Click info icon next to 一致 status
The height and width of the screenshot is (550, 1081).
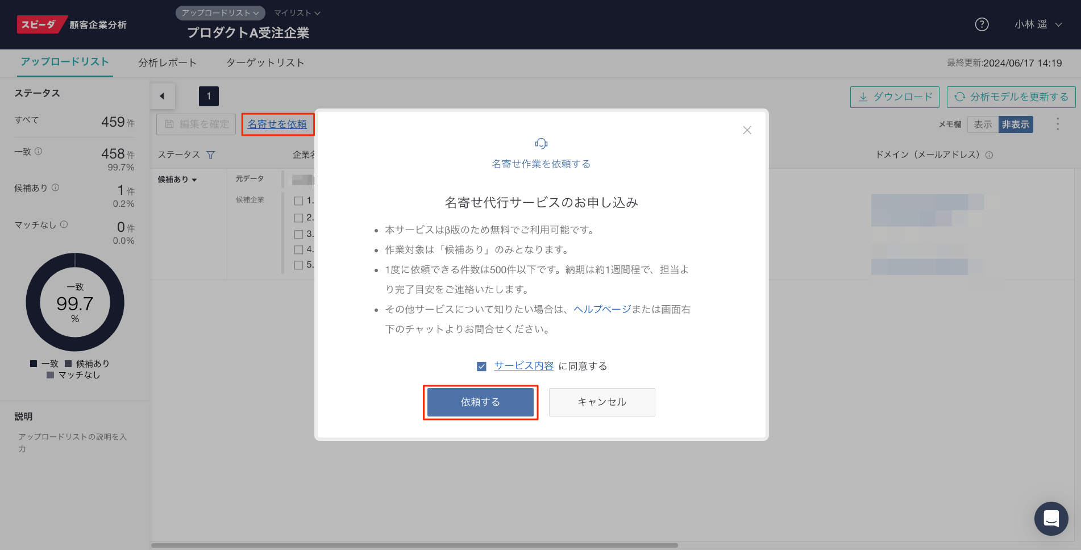click(x=39, y=151)
